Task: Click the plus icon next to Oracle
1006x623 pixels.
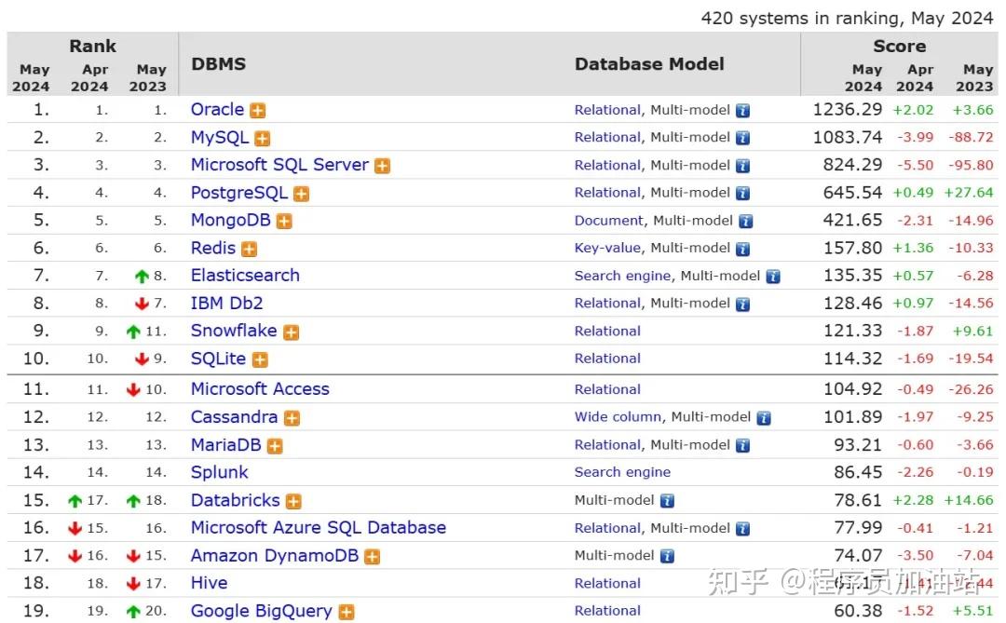Action: (258, 111)
